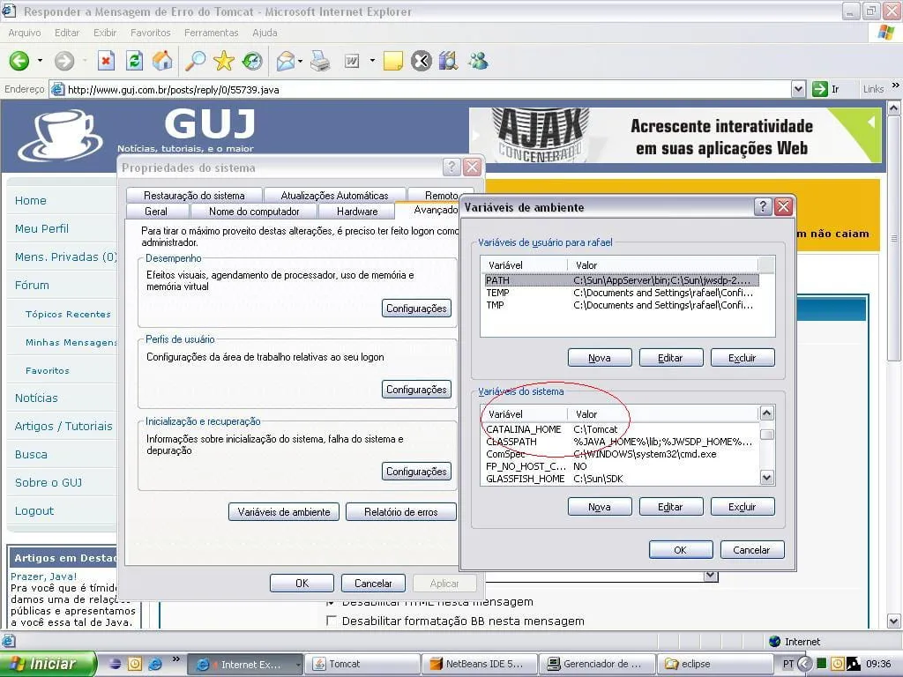Image resolution: width=903 pixels, height=677 pixels.
Task: Open Desempenho Configurações button
Action: pos(416,308)
